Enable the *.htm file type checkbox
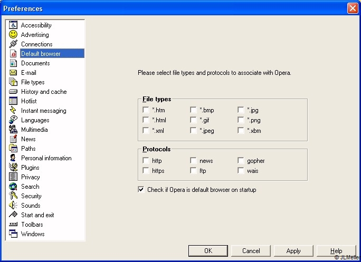Image resolution: width=361 pixels, height=262 pixels. (146, 110)
